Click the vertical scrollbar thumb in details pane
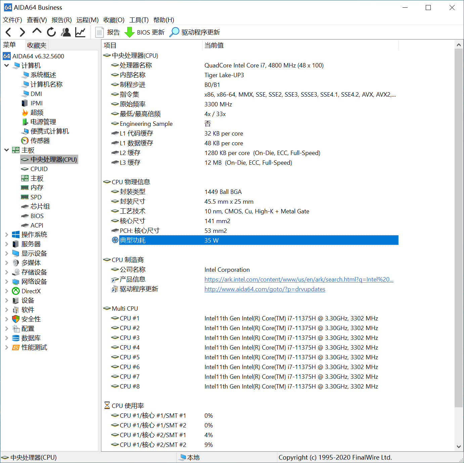Viewport: 464px width, 463px height. tap(459, 228)
